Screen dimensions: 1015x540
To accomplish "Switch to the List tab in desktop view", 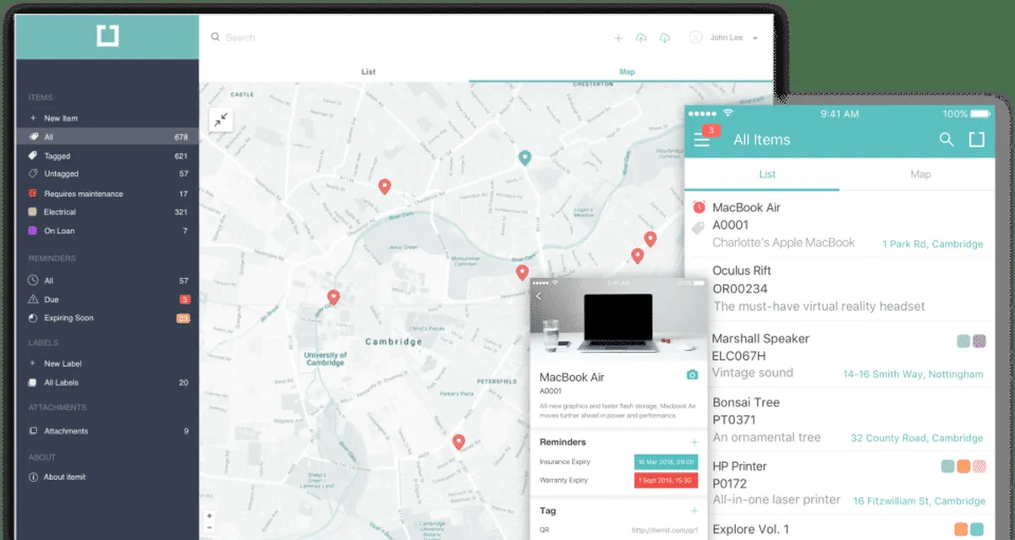I will [369, 72].
